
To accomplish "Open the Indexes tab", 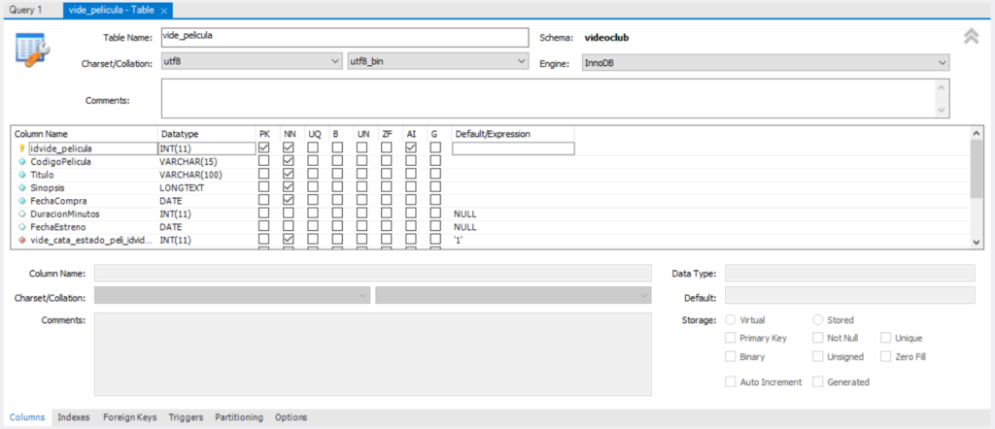I will (74, 417).
